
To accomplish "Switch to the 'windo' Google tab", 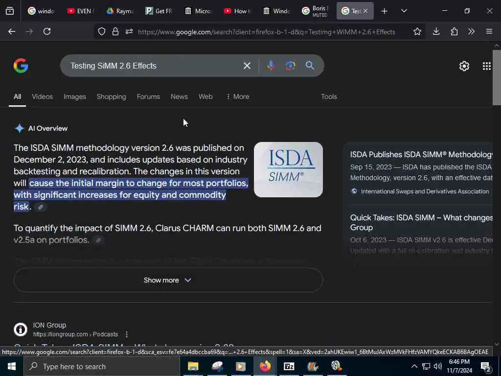I will 41,11.
